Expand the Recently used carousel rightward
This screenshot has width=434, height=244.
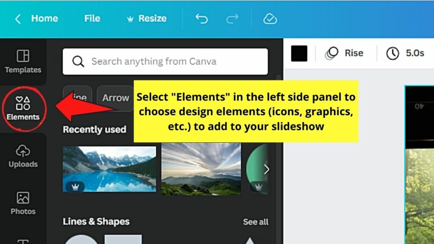click(x=267, y=169)
